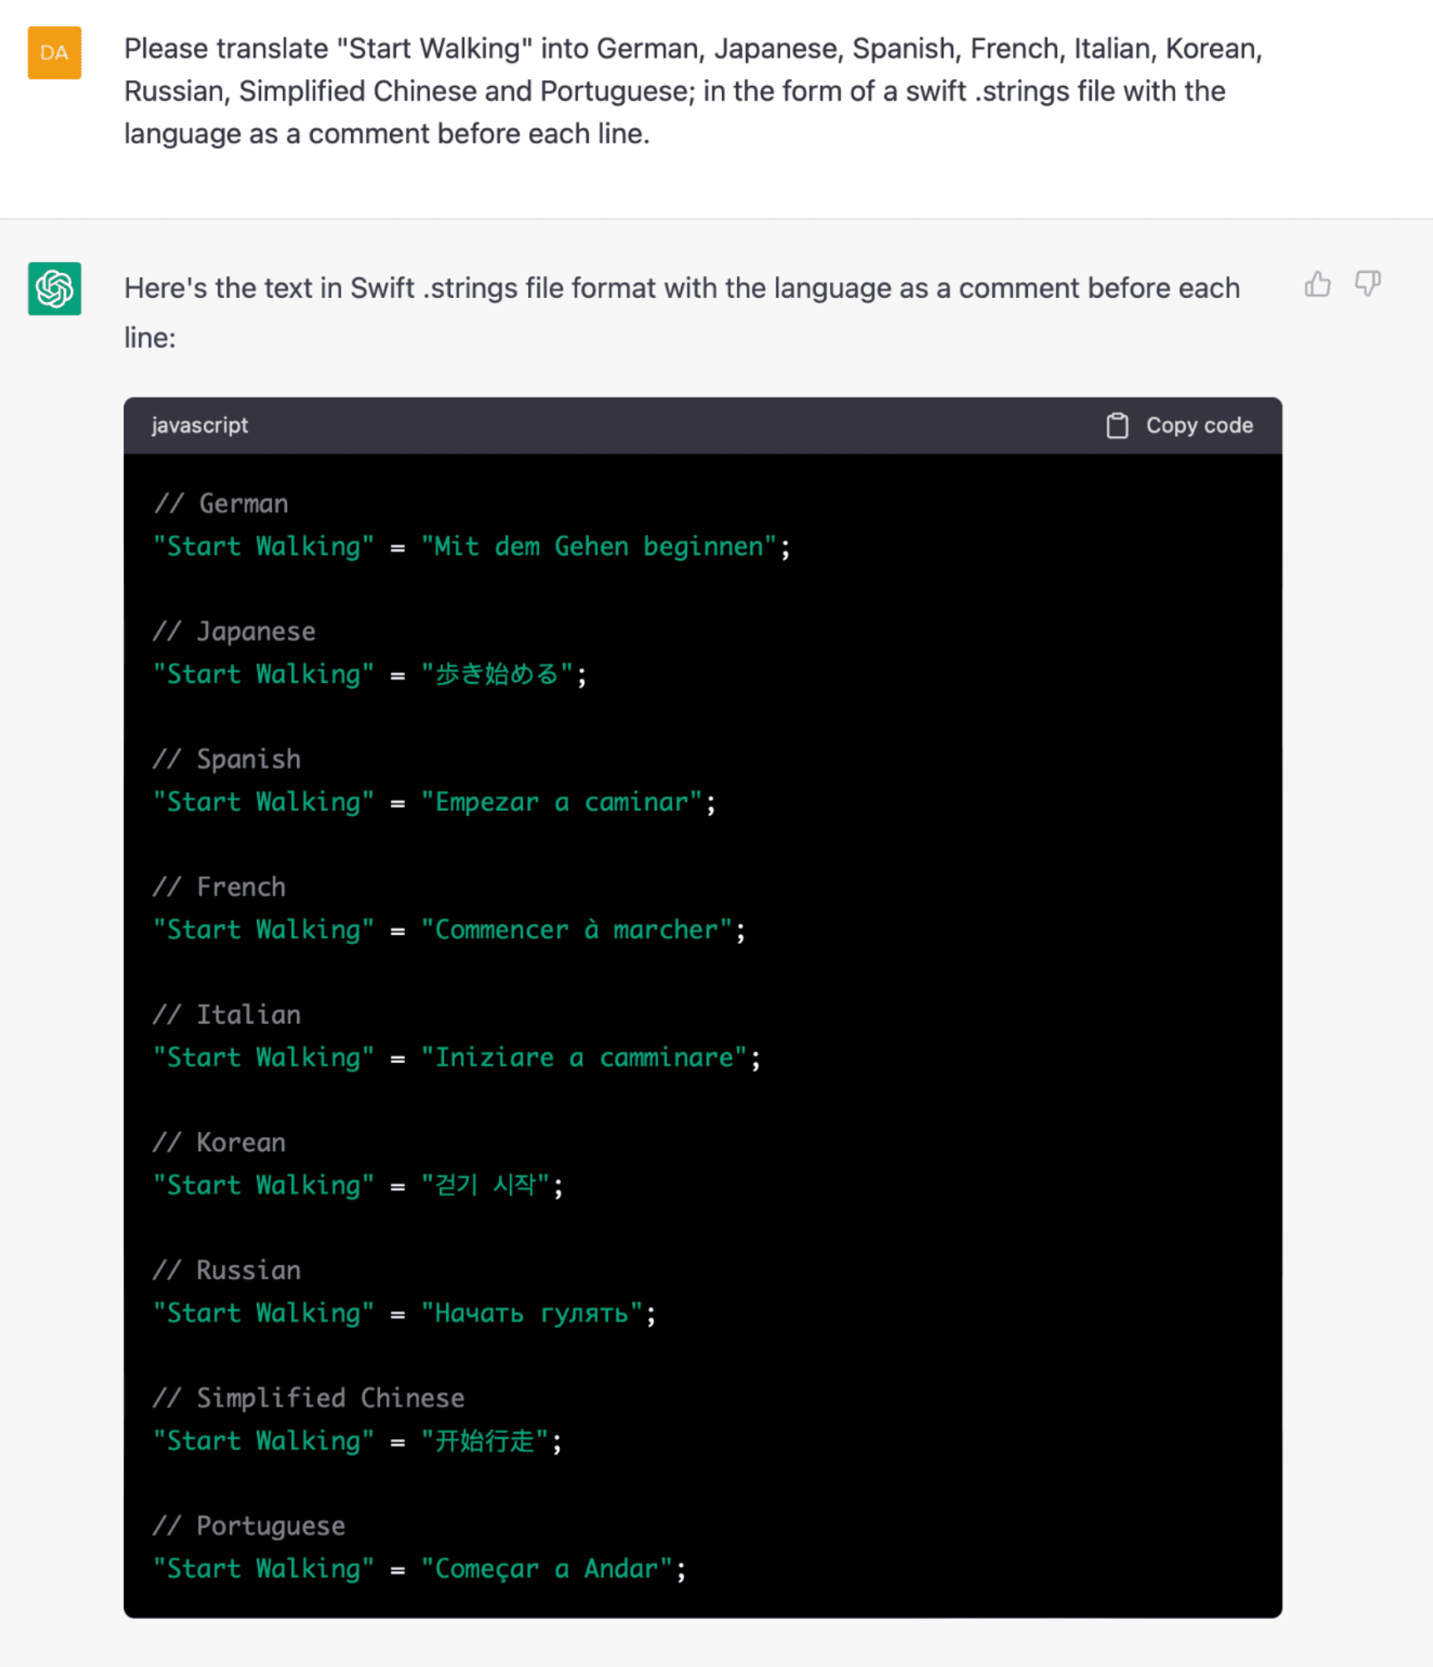
Task: Click the clipboard icon in code header
Action: pyautogui.click(x=1118, y=425)
